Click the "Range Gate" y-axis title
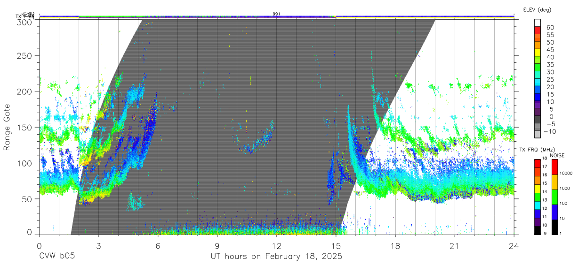 (x=7, y=128)
